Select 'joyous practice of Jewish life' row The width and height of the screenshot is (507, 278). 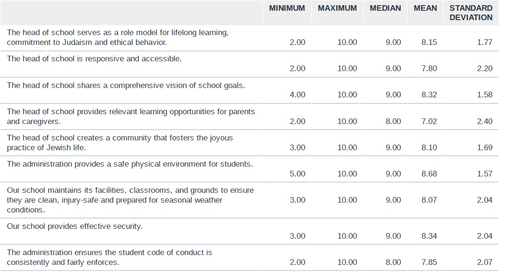pos(249,143)
